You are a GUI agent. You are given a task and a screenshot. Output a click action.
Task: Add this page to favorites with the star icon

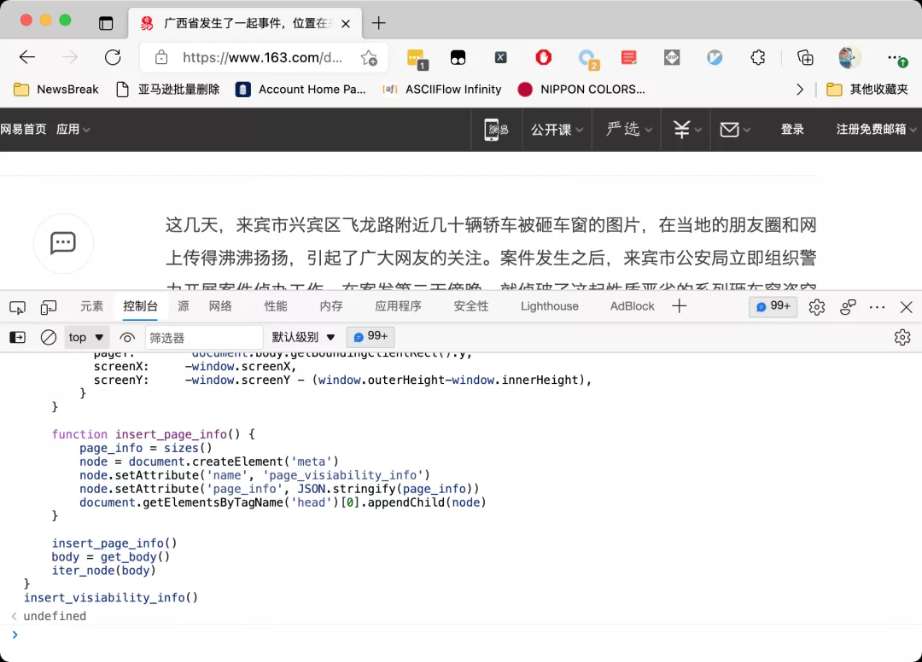tap(370, 57)
